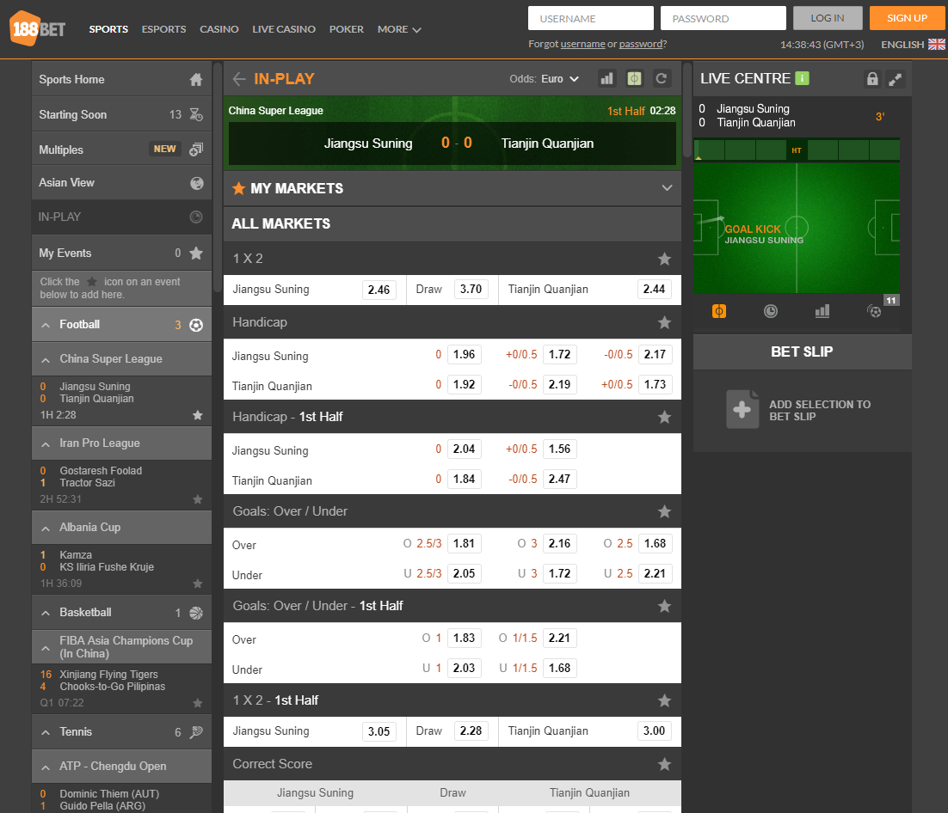Viewport: 948px width, 813px height.
Task: Collapse the Football section
Action: 46,325
